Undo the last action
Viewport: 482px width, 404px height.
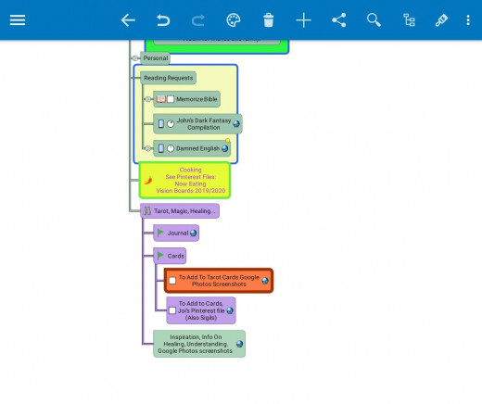pyautogui.click(x=163, y=20)
